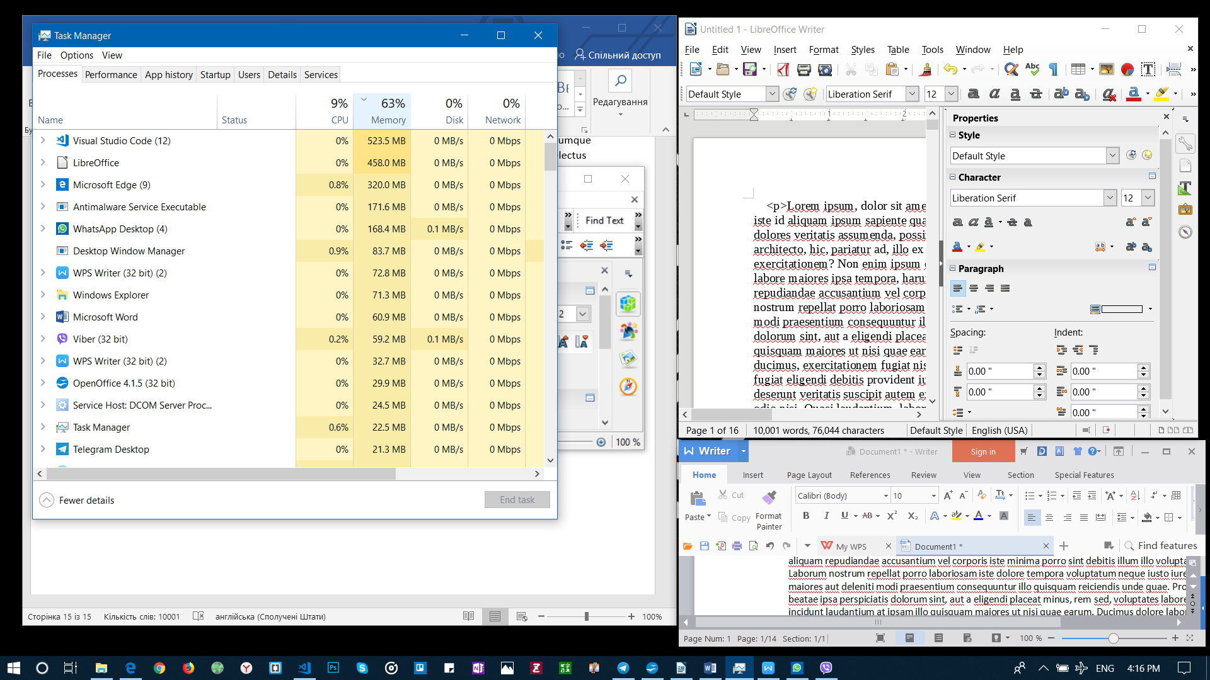Insert Text Box icon in LibreOffice toolbar
The image size is (1210, 680).
coord(1148,69)
